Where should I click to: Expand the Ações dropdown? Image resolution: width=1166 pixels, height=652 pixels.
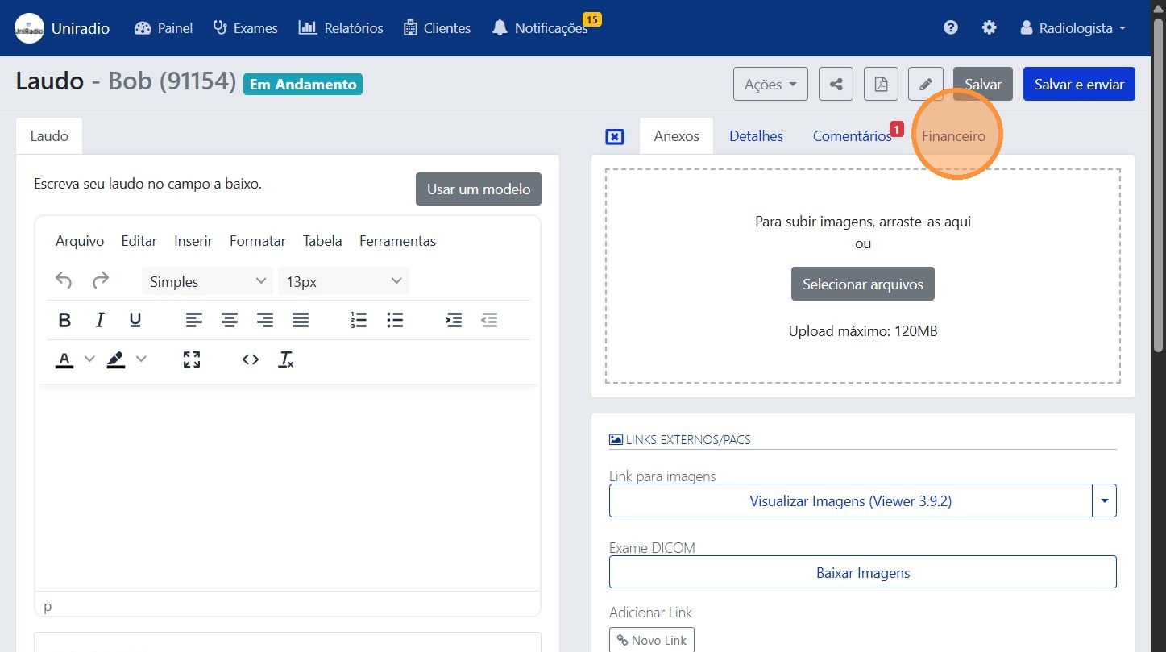[x=770, y=84]
